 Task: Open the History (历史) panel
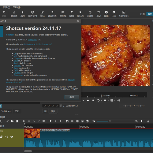(x=99, y=14)
